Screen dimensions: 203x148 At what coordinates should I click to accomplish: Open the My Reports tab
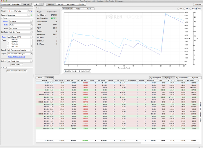(x=71, y=4)
